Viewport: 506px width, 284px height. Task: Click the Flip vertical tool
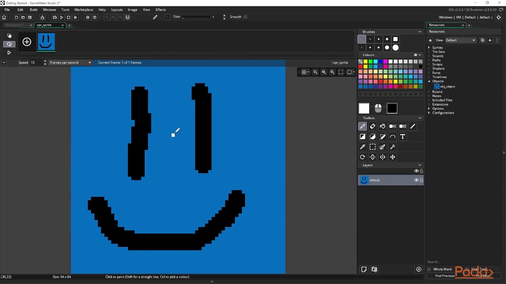coord(372,157)
